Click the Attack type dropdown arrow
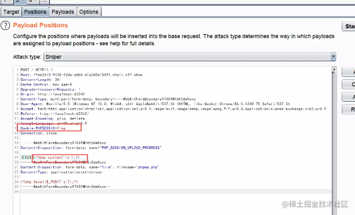Screen dimensions: 355x215 pyautogui.click(x=333, y=57)
